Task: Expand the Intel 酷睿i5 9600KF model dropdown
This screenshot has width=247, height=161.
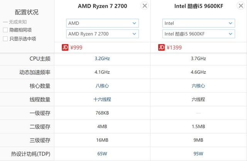Action: click(198, 34)
